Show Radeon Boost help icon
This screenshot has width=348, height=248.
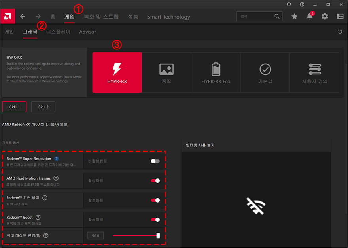tap(38, 218)
